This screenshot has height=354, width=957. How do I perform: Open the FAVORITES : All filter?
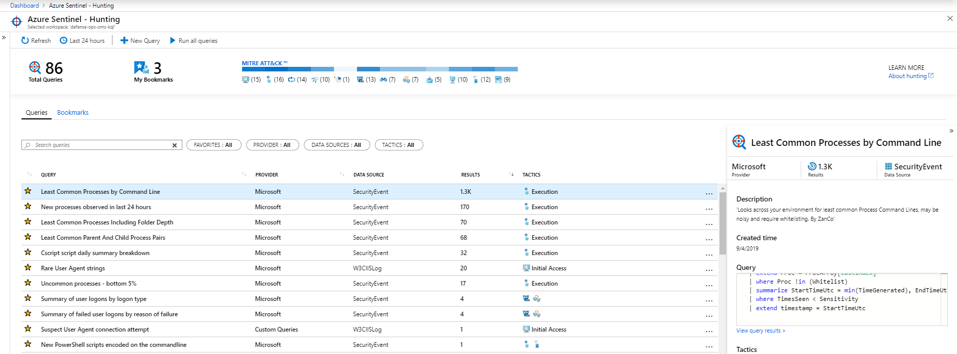click(213, 145)
